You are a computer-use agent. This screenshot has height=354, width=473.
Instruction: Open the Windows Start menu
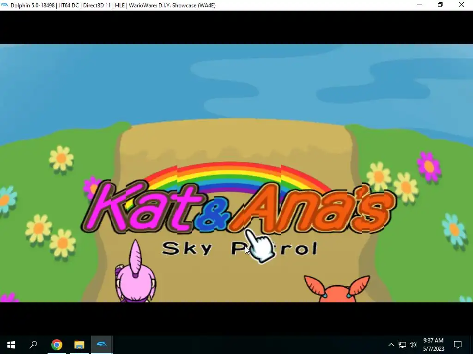[x=11, y=345]
